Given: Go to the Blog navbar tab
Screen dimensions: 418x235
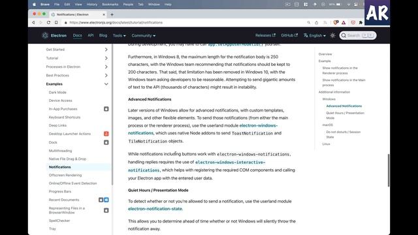Looking at the screenshot, I should click(103, 35).
